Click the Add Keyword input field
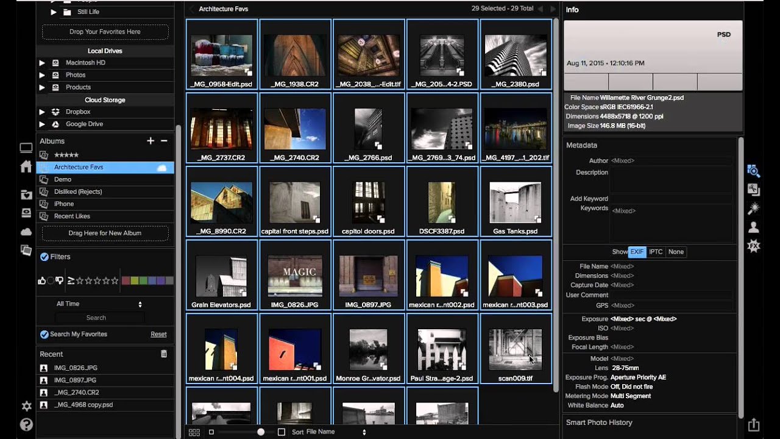This screenshot has height=439, width=780. pos(672,199)
